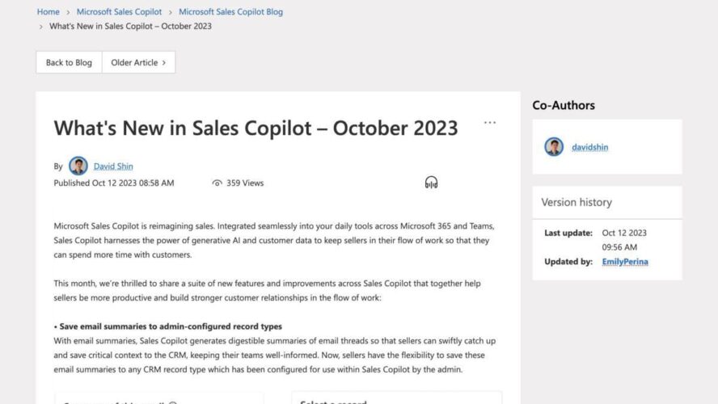Viewport: 718px width, 404px height.
Task: Click the Co-Authors section heading
Action: (x=564, y=105)
